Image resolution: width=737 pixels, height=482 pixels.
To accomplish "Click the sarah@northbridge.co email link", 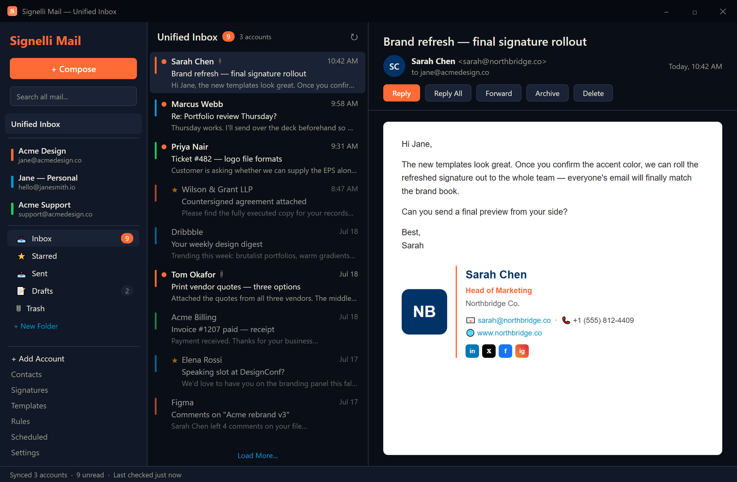I will coord(514,321).
